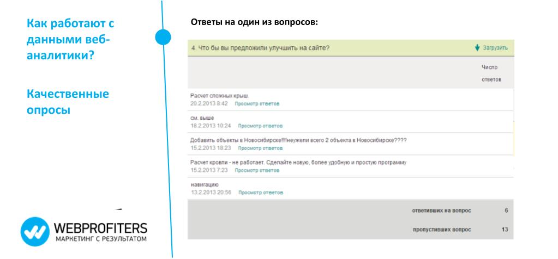Open Просмотр ответов for навигацию response

(x=261, y=193)
